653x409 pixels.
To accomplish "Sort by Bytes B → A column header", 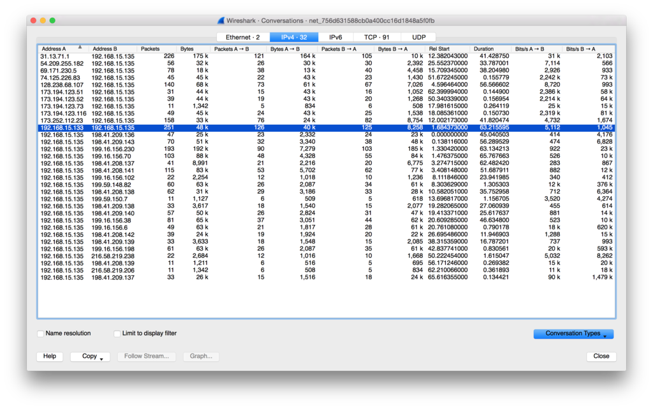I will coord(400,48).
